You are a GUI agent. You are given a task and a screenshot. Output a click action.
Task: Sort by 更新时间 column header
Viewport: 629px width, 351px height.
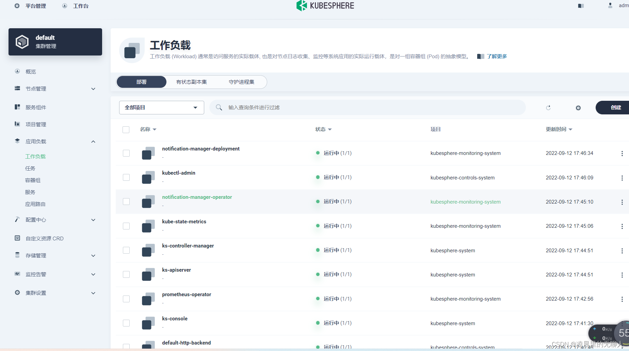(559, 129)
